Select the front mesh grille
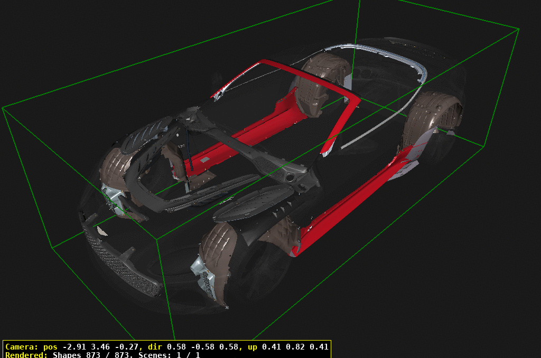541x358 pixels. tap(120, 265)
